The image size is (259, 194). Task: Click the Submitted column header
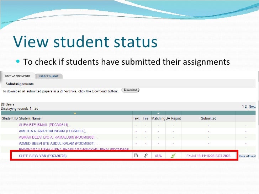(x=208, y=118)
